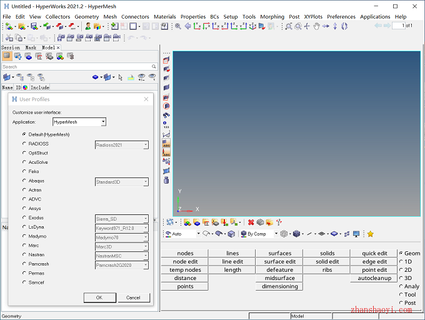Click the Open Model folder icon

[22, 26]
